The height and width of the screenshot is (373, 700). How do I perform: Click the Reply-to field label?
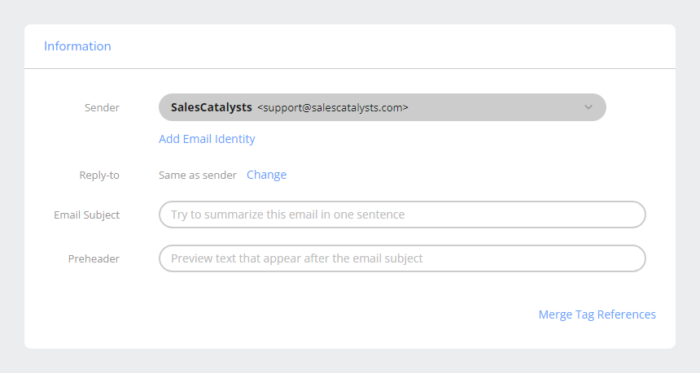99,175
